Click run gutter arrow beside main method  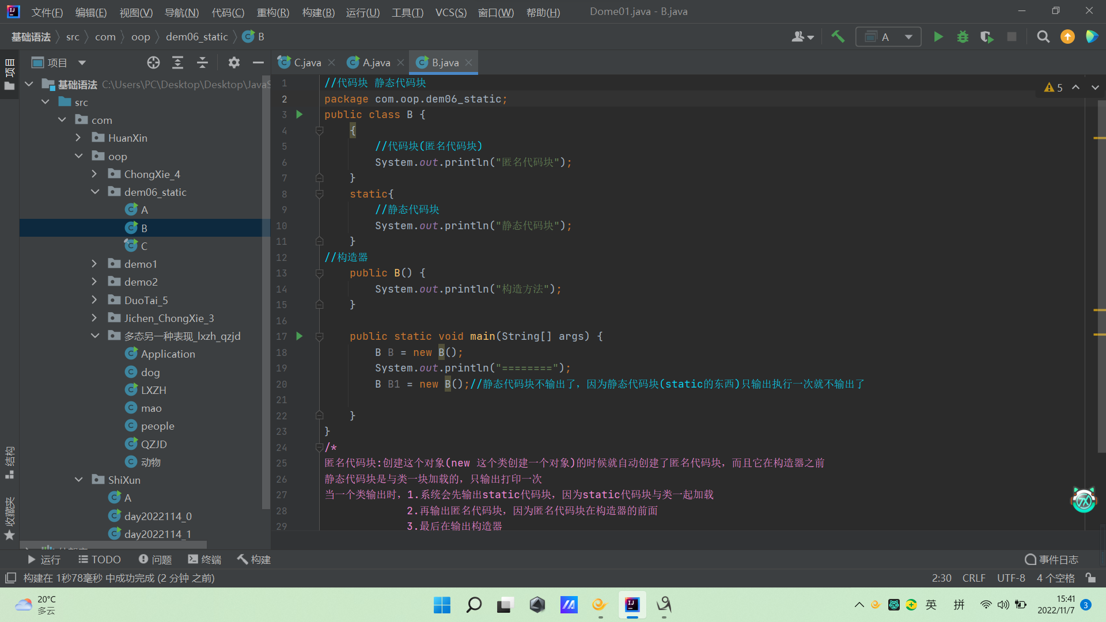click(x=299, y=336)
